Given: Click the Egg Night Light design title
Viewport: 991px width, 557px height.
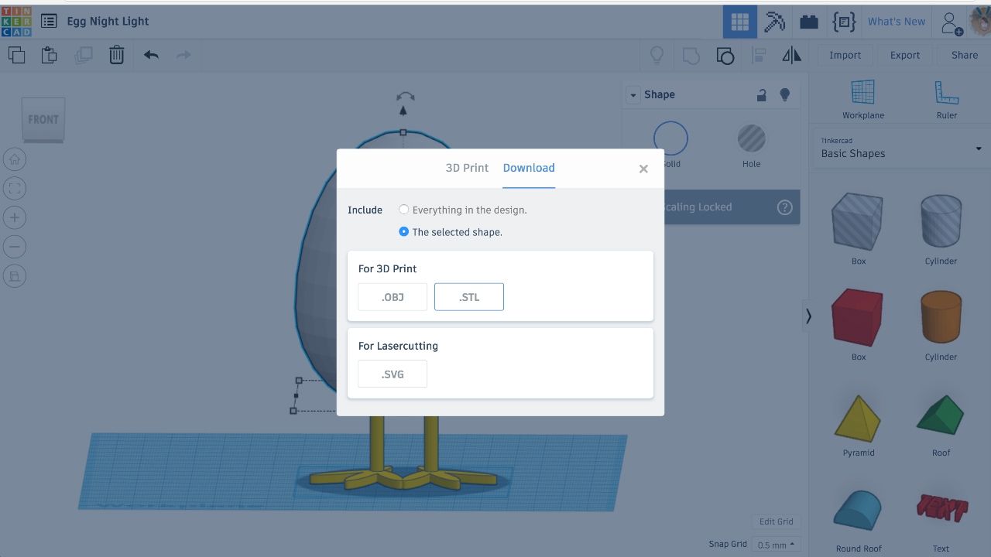Looking at the screenshot, I should point(108,21).
